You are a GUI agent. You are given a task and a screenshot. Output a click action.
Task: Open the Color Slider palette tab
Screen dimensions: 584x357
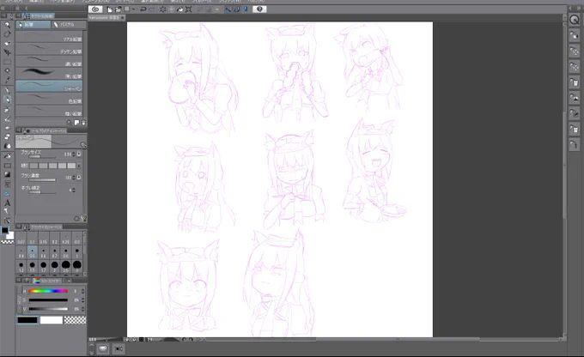coord(48,281)
